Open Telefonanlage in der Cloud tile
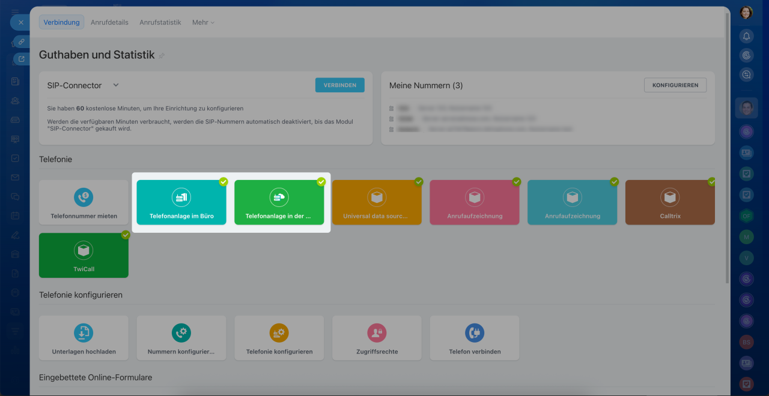The width and height of the screenshot is (769, 396). click(x=279, y=203)
